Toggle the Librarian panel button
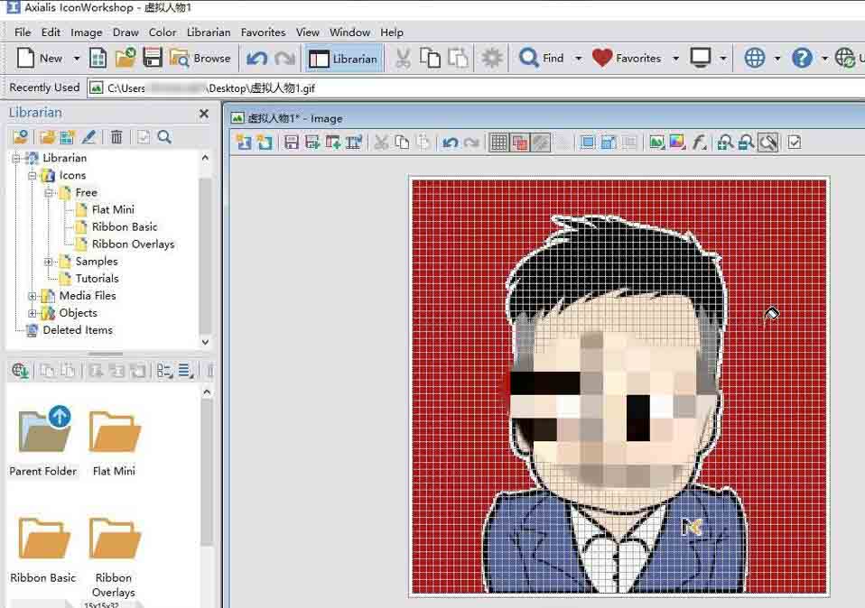Screen dimensions: 865x608 343,59
